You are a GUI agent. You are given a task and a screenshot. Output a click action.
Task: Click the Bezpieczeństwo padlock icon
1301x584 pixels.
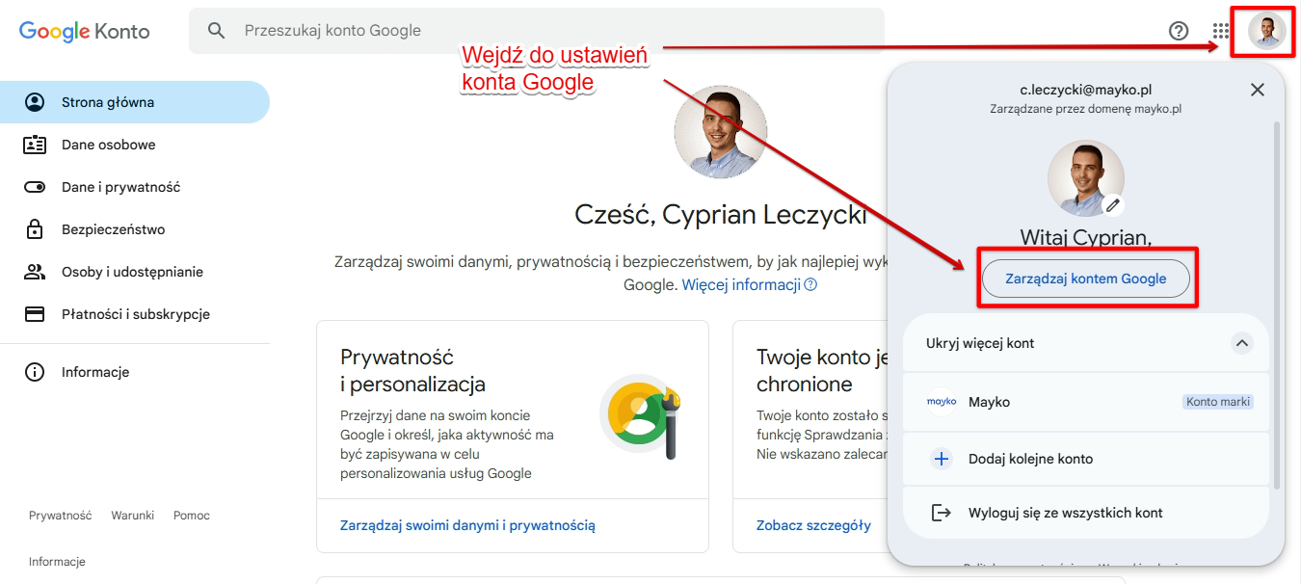pos(35,229)
